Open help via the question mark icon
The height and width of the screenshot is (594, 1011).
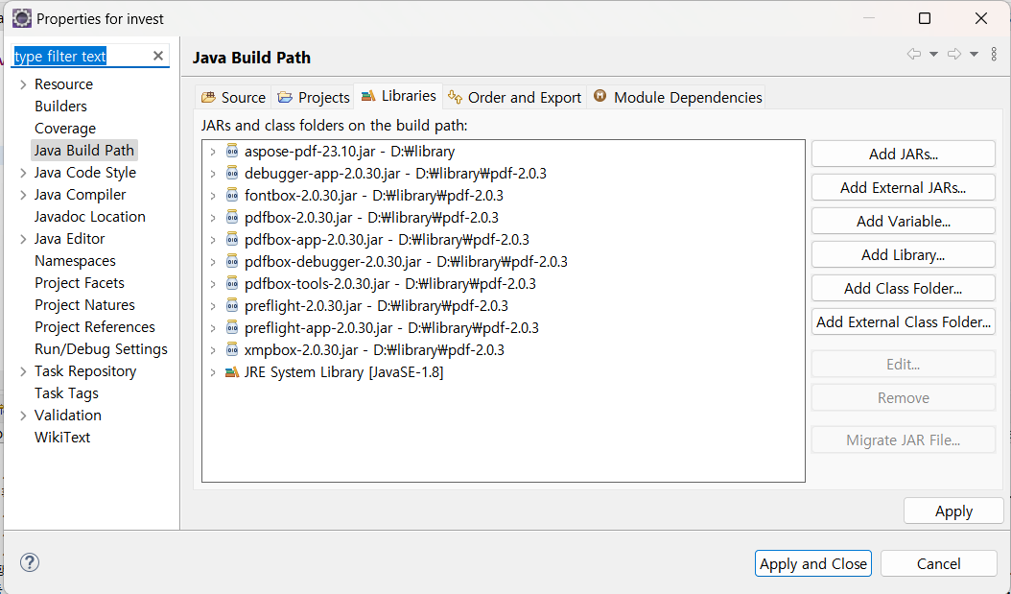(x=30, y=562)
